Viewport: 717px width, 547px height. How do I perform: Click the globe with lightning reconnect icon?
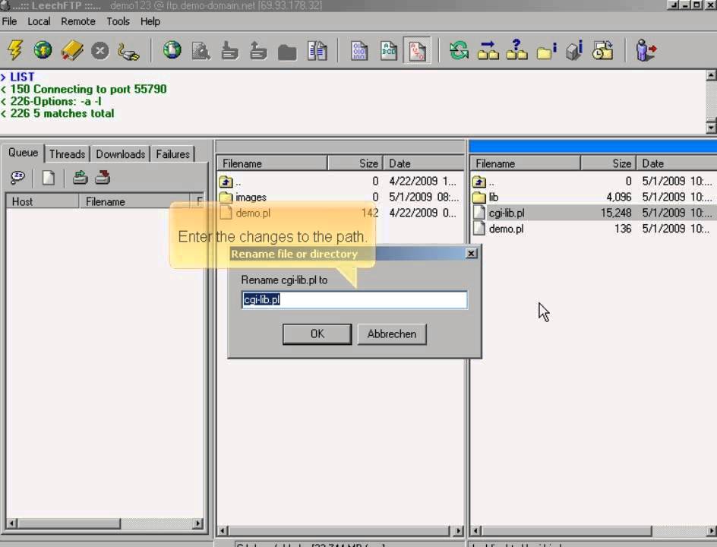43,50
